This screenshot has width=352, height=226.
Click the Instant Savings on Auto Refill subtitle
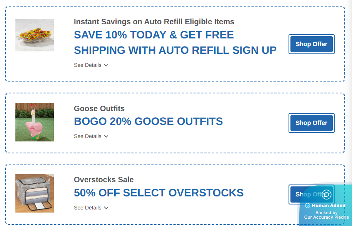pyautogui.click(x=154, y=22)
